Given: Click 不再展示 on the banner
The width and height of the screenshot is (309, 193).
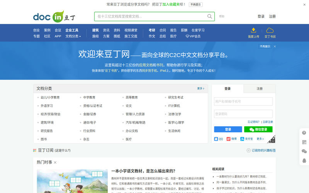Looking at the screenshot, I should pyautogui.click(x=265, y=46).
